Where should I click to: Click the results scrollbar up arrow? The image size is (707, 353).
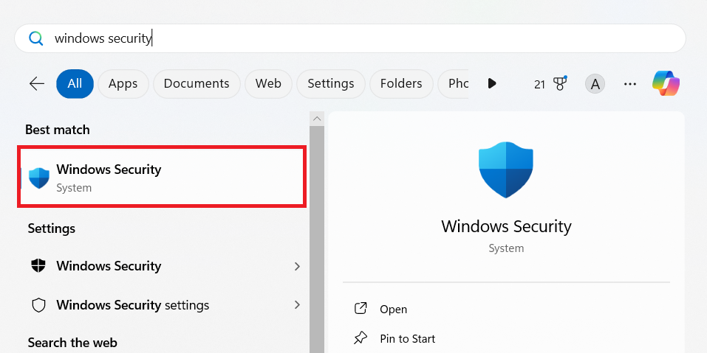317,119
